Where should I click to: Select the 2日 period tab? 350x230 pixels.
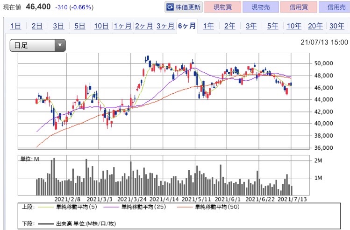pyautogui.click(x=37, y=26)
